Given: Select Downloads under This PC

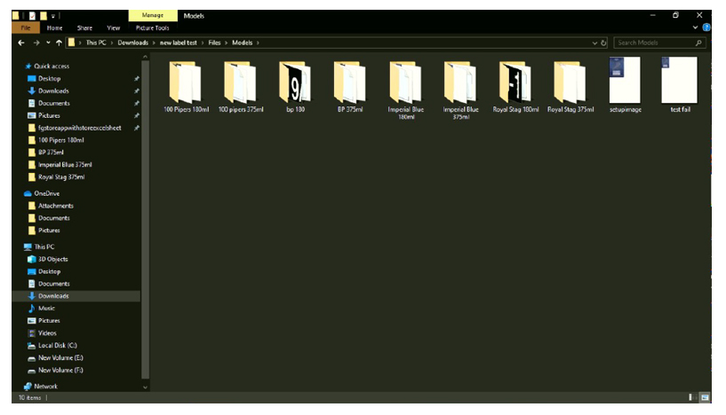Looking at the screenshot, I should (52, 296).
